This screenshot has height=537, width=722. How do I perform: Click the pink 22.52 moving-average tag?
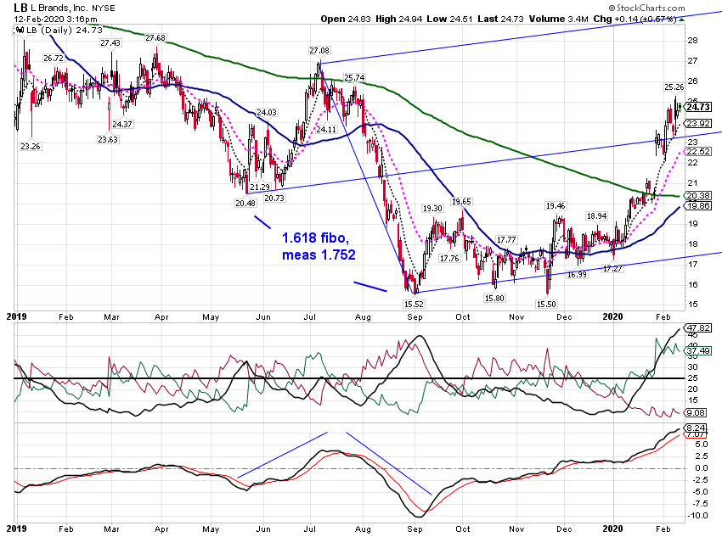[x=698, y=152]
